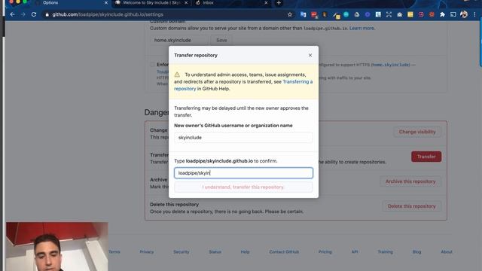
Task: Open the Training footer link
Action: coord(385,251)
